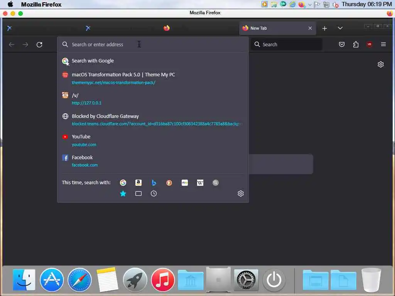Open the Mozilla Firefox menu bar item
Image resolution: width=395 pixels, height=296 pixels.
coord(41,4)
